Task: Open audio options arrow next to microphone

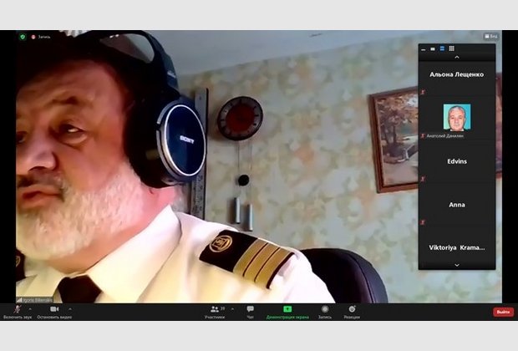Action: click(30, 309)
